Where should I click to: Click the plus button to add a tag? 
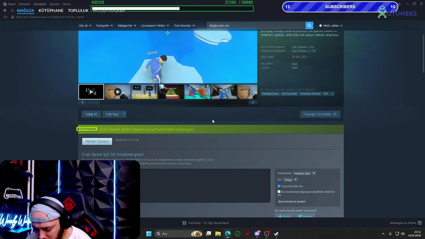332,94
